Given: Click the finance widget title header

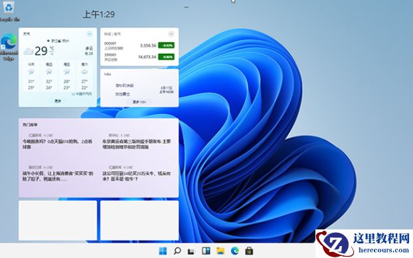Looking at the screenshot, I should click(x=112, y=34).
